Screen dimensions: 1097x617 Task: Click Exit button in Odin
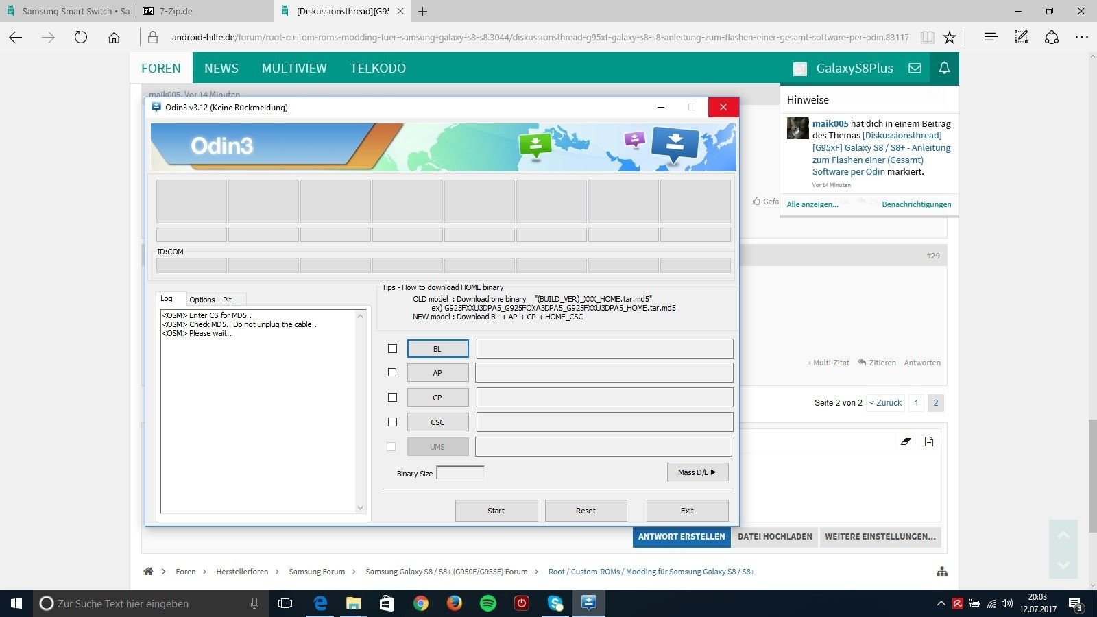click(687, 511)
